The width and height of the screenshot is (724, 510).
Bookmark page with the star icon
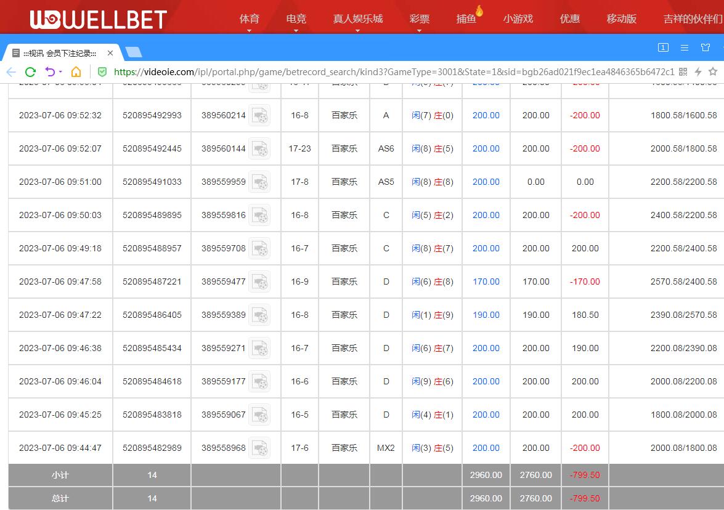713,71
